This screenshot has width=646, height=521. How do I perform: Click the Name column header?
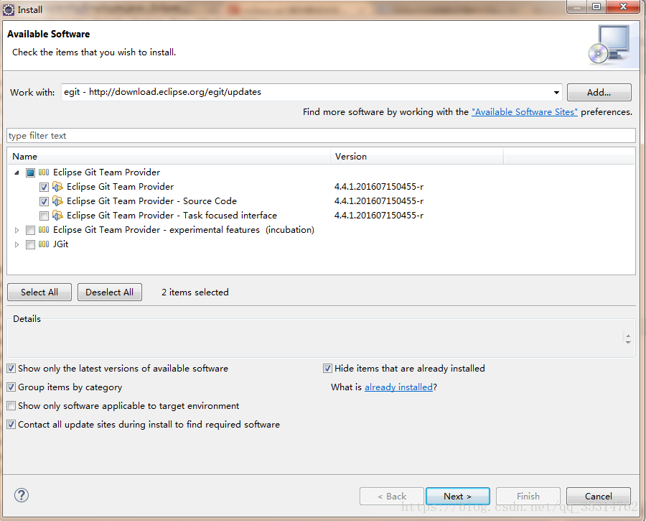(169, 157)
